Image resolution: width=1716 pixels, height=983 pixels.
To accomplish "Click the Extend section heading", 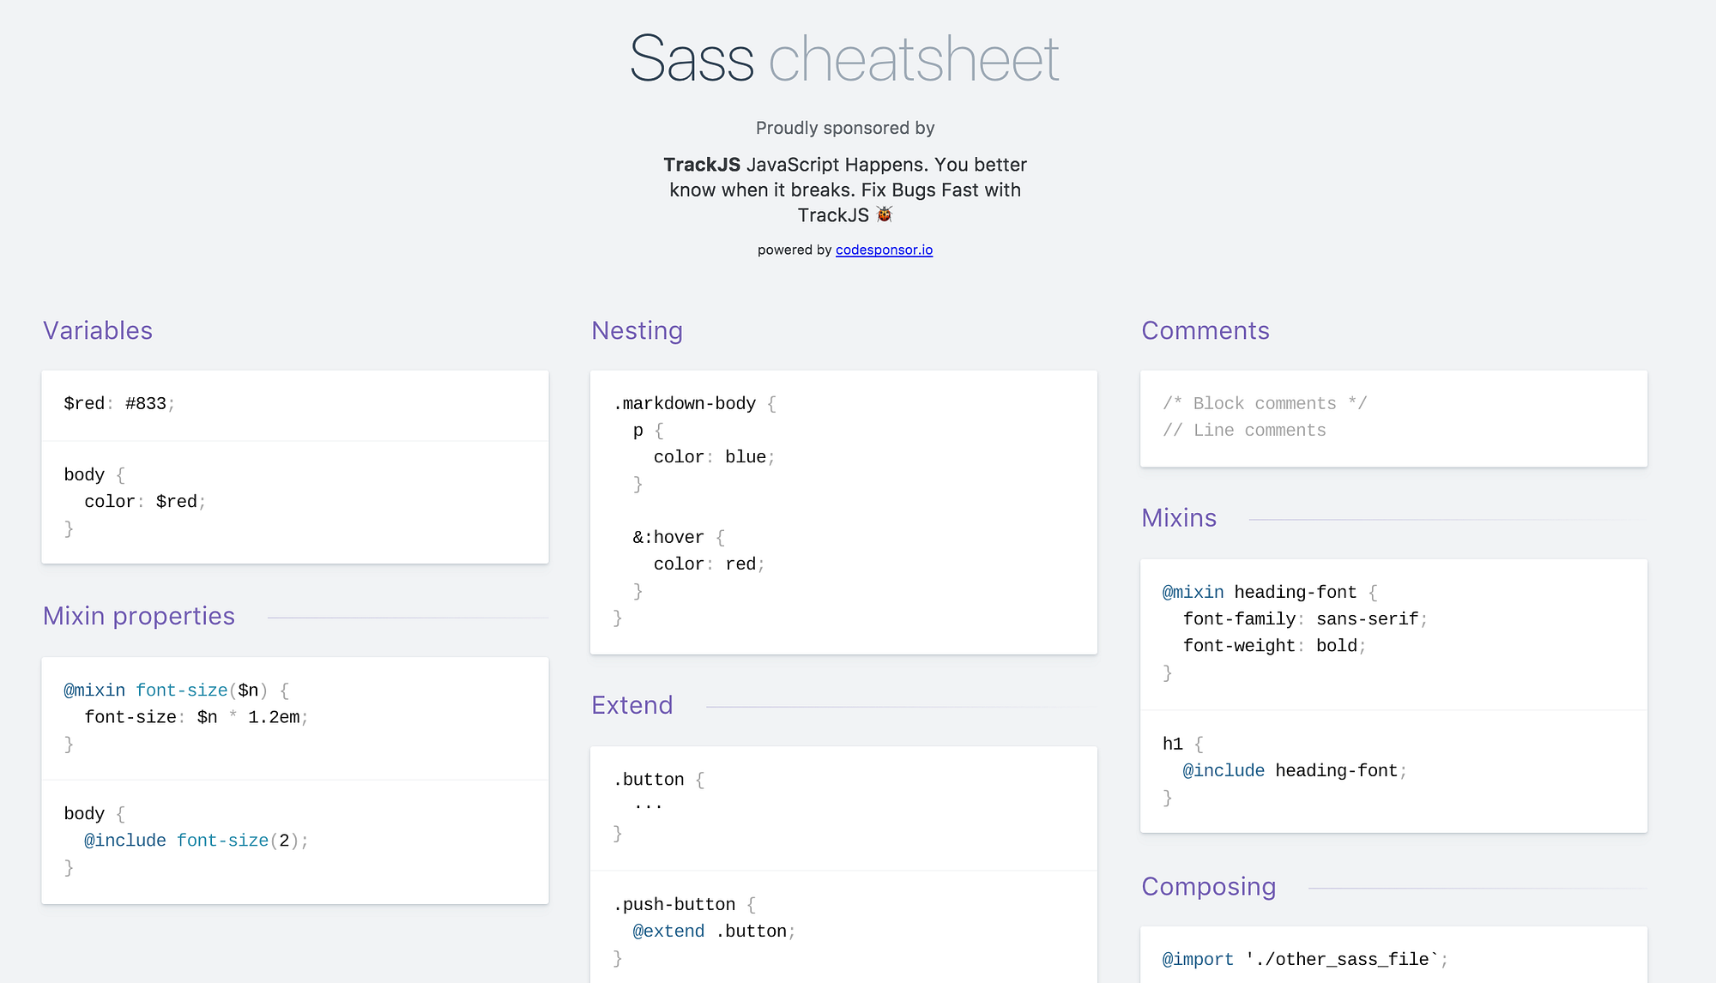I will (631, 705).
